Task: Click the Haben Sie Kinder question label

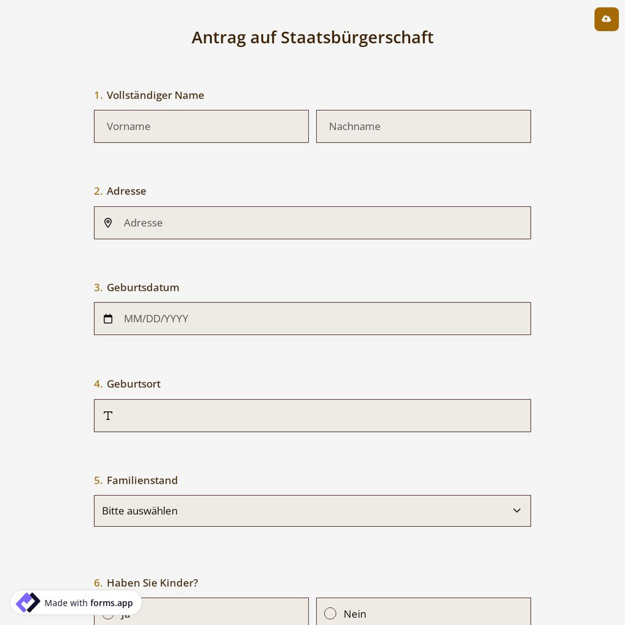Action: [x=152, y=582]
